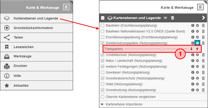Collapse panel with header chevron arrow
This screenshot has width=208, height=108.
[204, 18]
